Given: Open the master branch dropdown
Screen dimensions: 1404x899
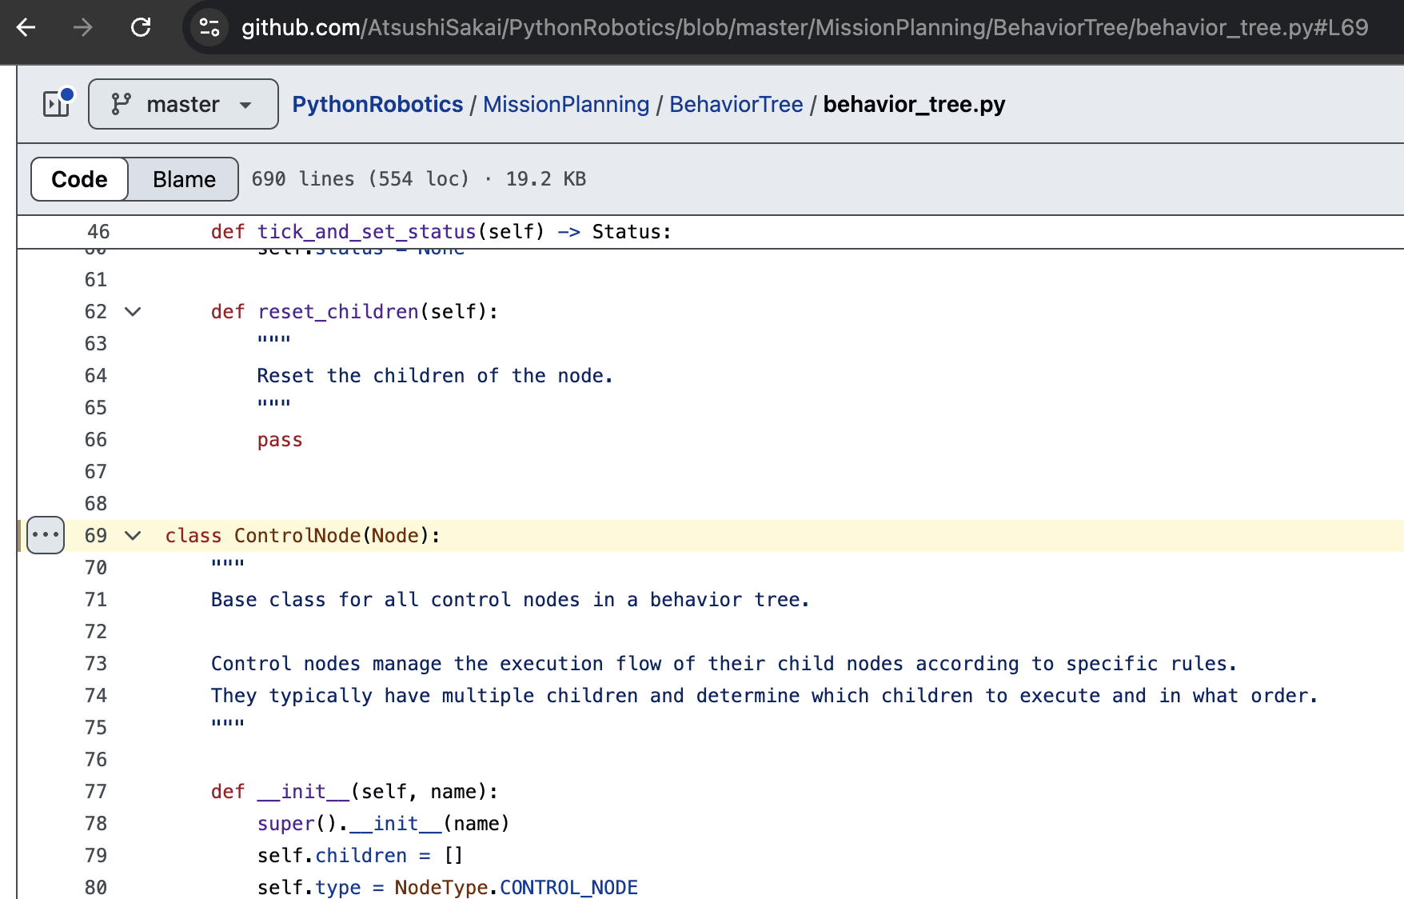Looking at the screenshot, I should tap(183, 104).
